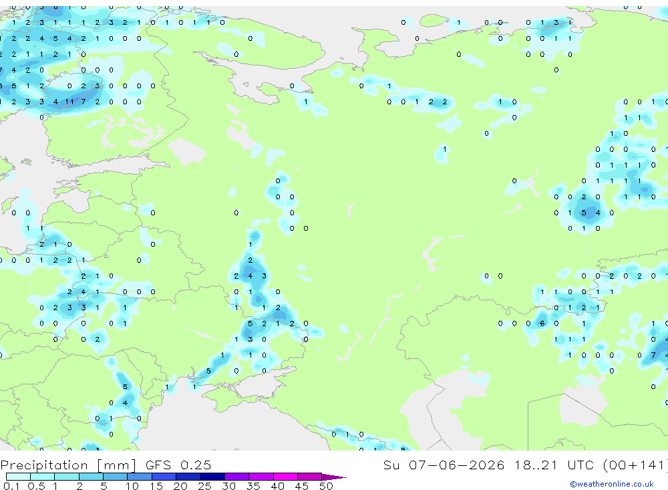The image size is (668, 490).
Task: Click the 20–25 mm legend color box
Action: [188, 477]
